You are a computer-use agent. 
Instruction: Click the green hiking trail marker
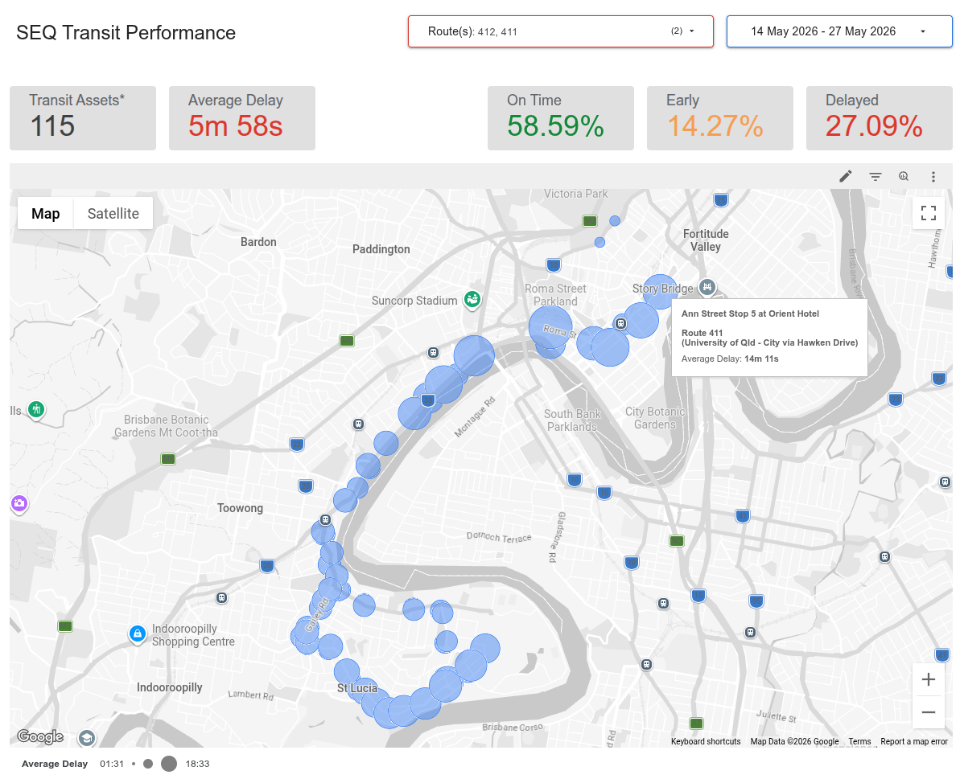[36, 409]
